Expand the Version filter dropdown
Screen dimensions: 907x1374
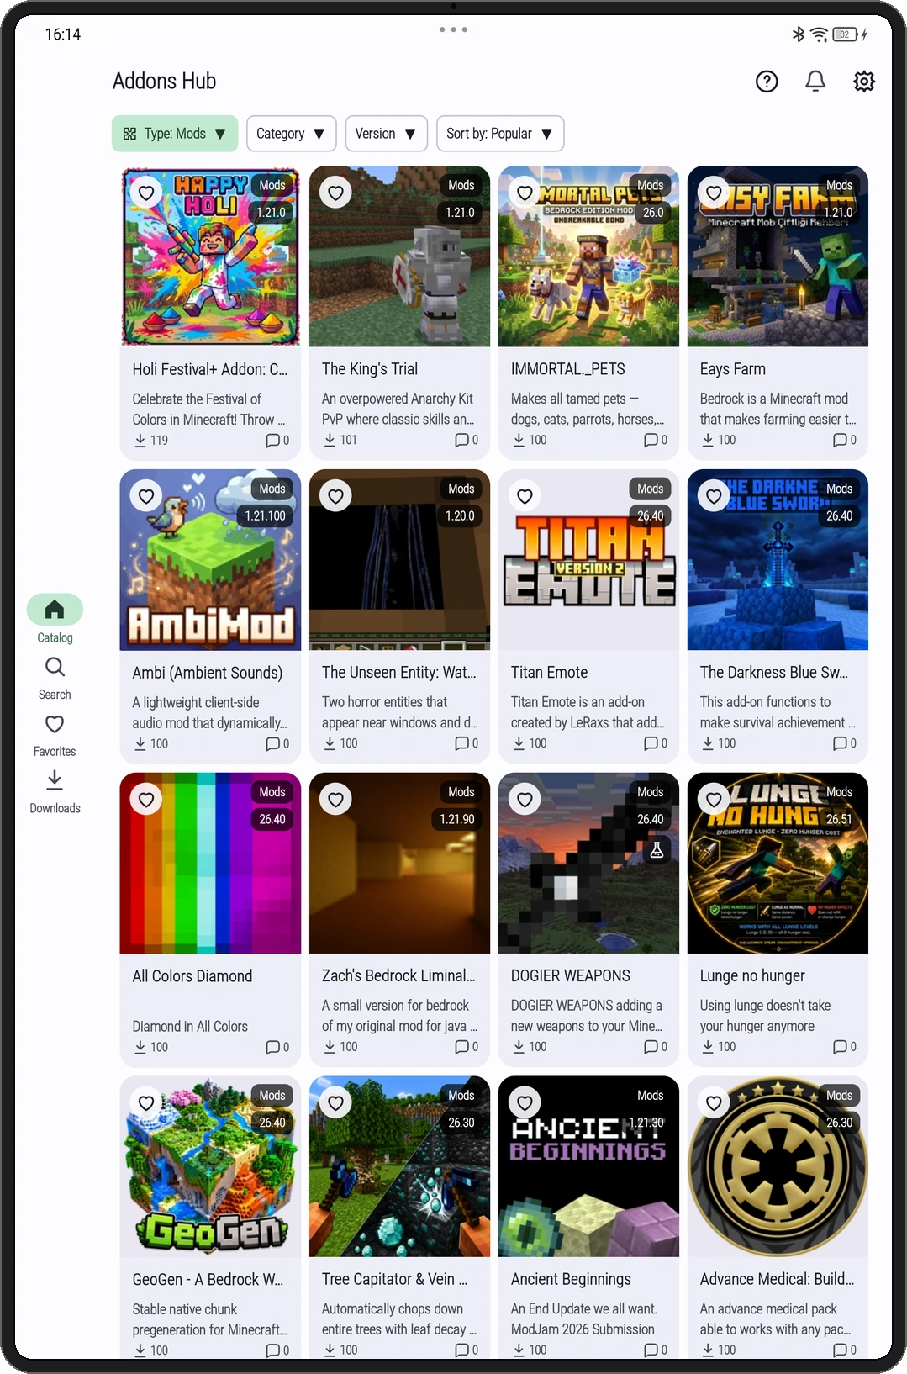[x=386, y=134]
